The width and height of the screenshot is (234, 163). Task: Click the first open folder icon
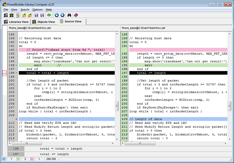[24, 15]
